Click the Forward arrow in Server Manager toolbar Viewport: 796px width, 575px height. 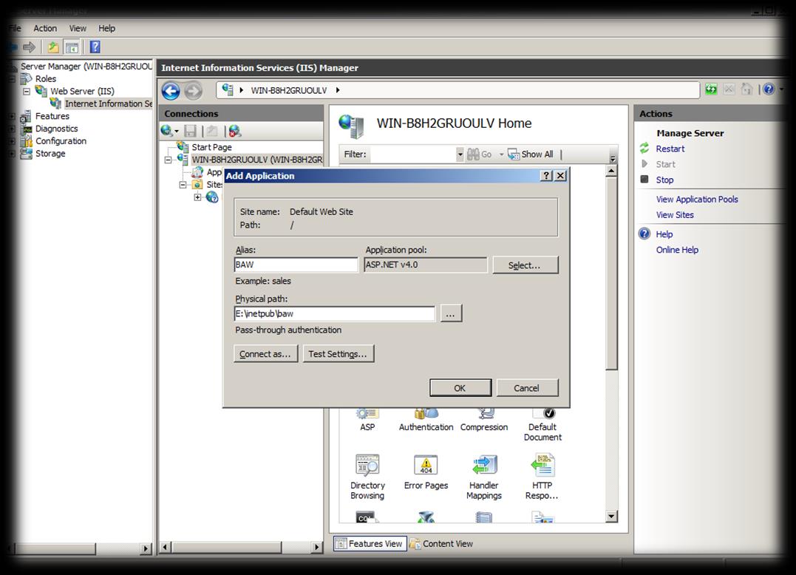(30, 47)
